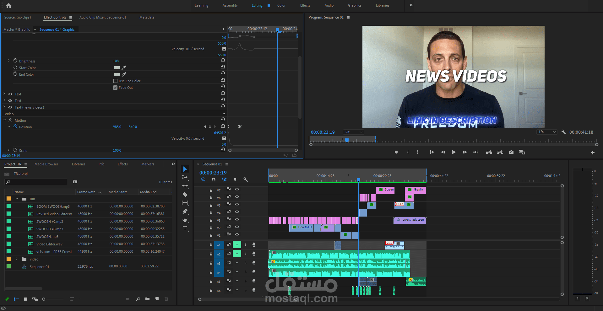The height and width of the screenshot is (311, 603).
Task: Click the Start Color swatch
Action: click(117, 68)
